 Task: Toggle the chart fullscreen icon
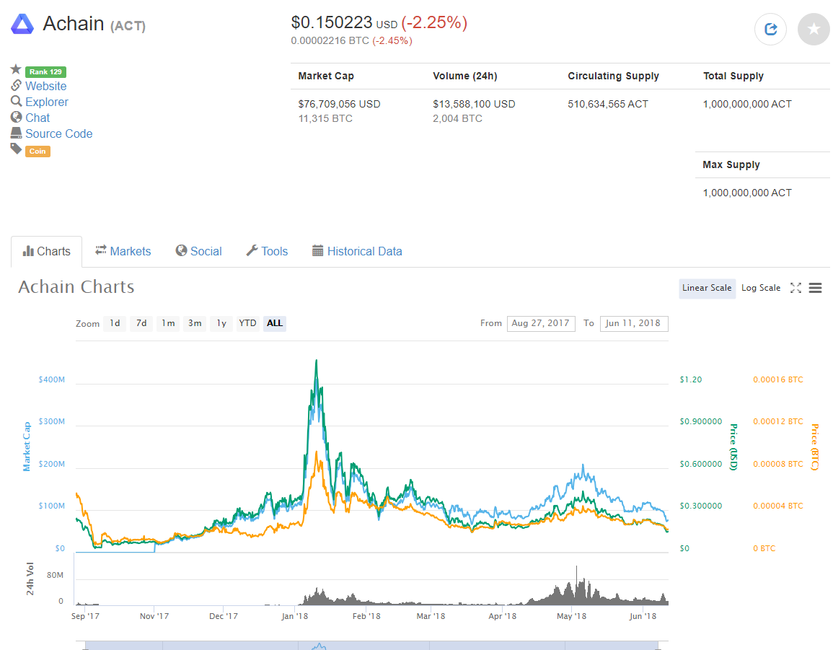[x=795, y=288]
